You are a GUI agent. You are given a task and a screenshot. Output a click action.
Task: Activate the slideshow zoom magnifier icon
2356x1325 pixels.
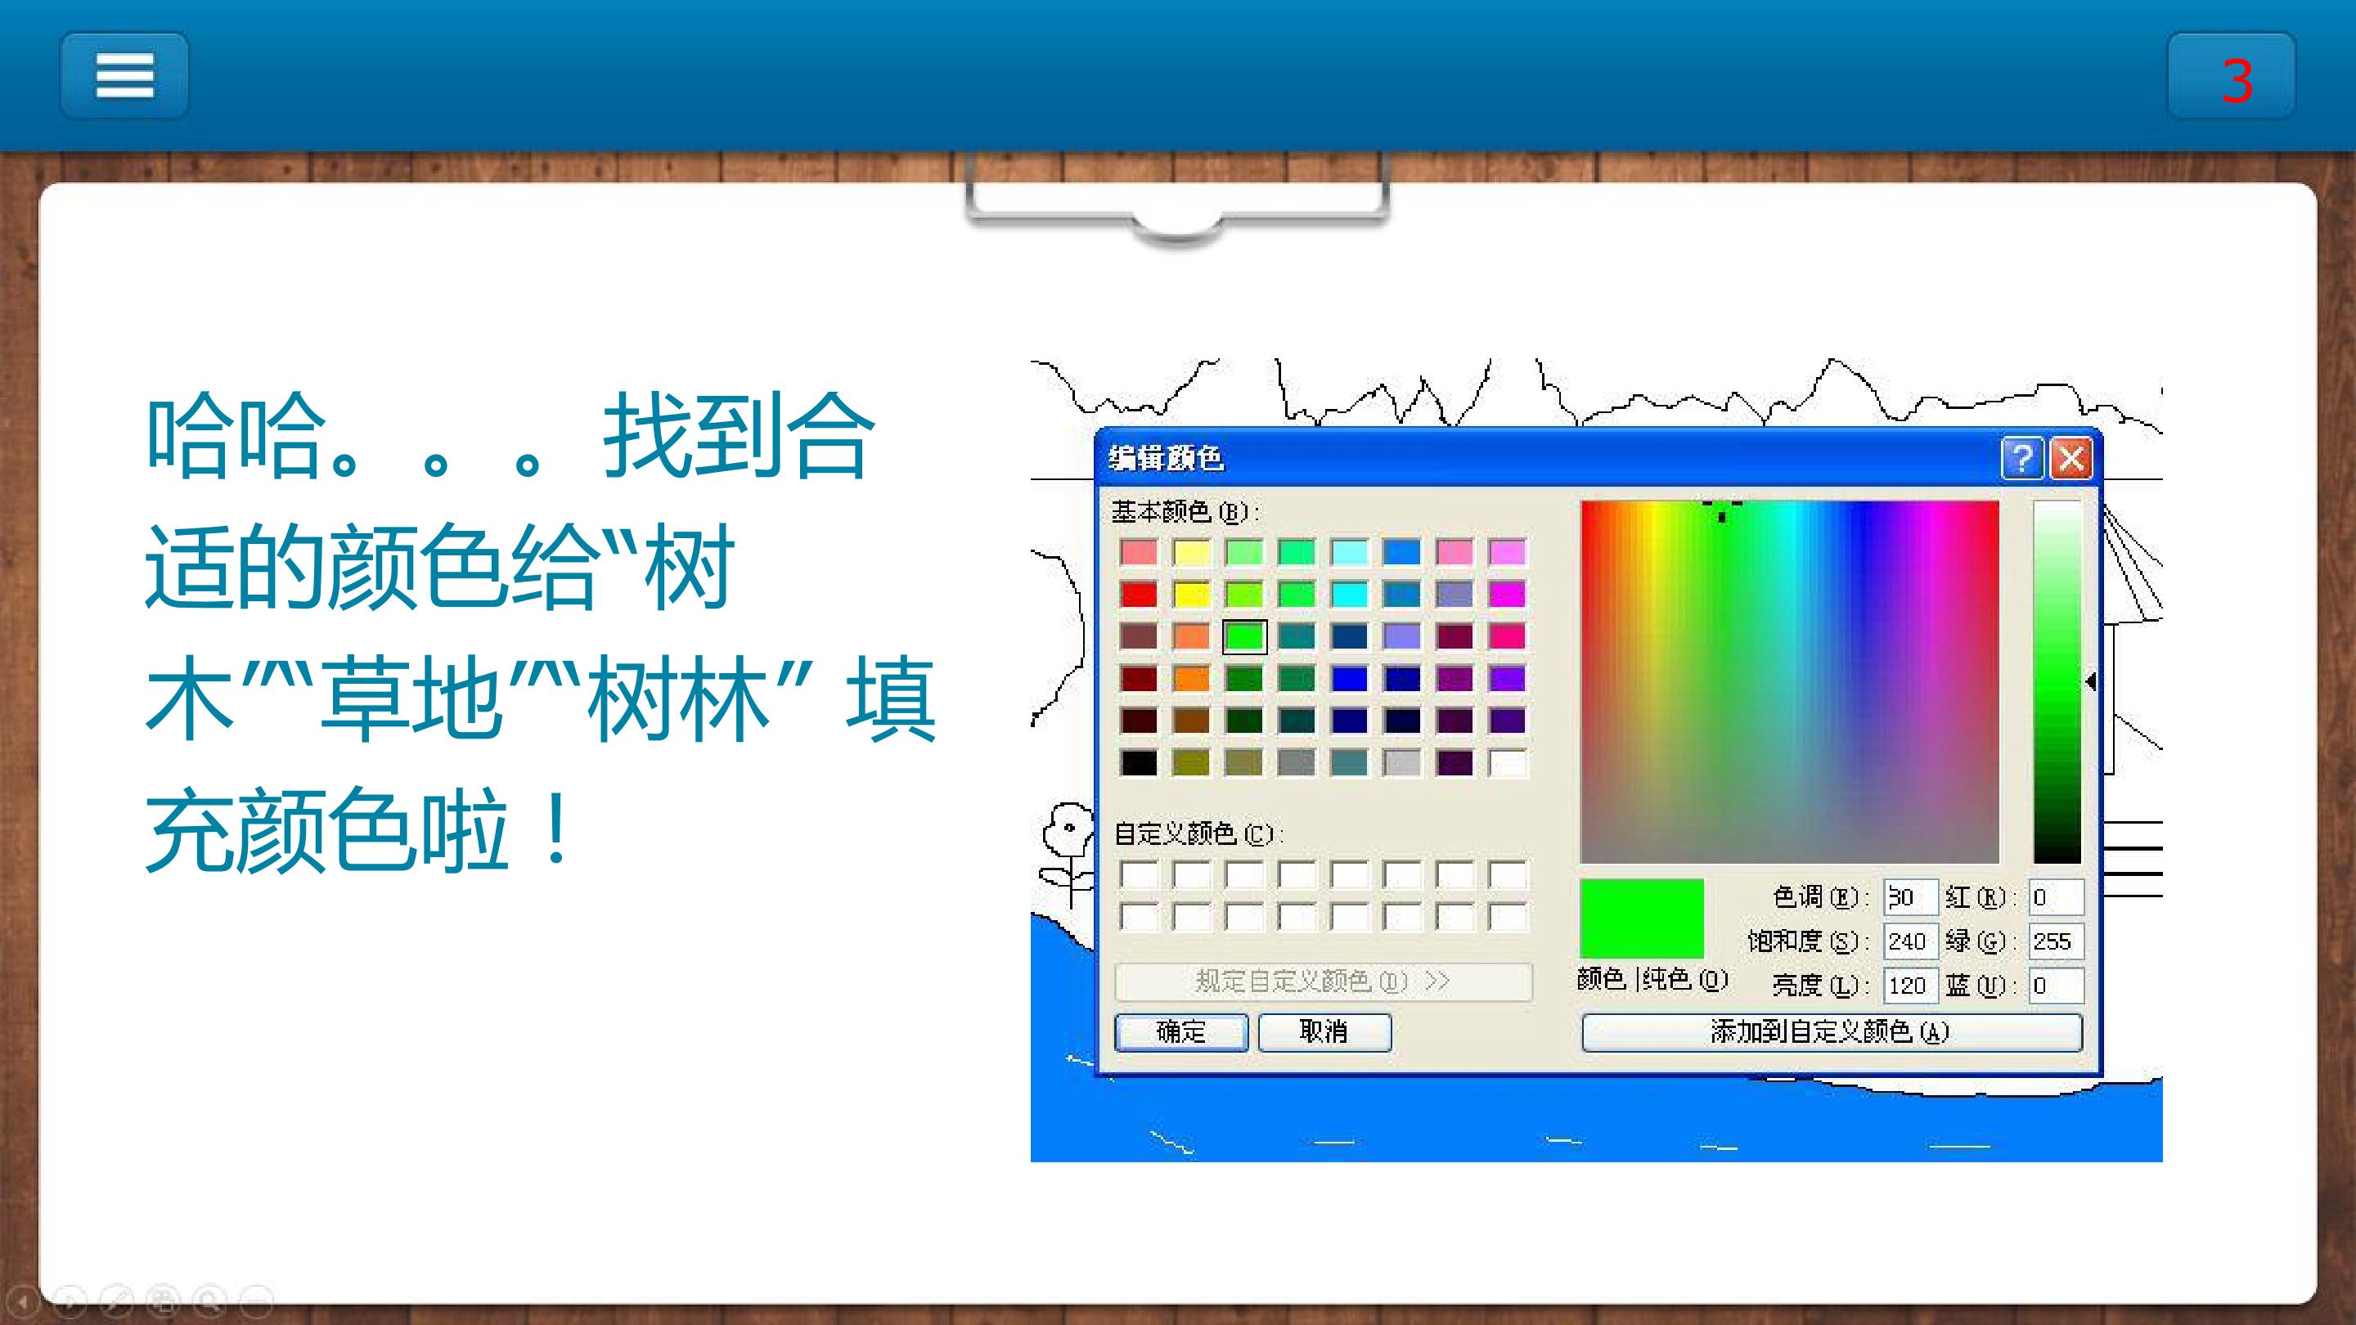(x=209, y=1300)
